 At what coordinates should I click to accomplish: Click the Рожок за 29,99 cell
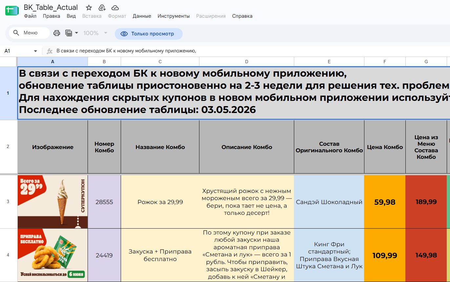[x=160, y=202]
